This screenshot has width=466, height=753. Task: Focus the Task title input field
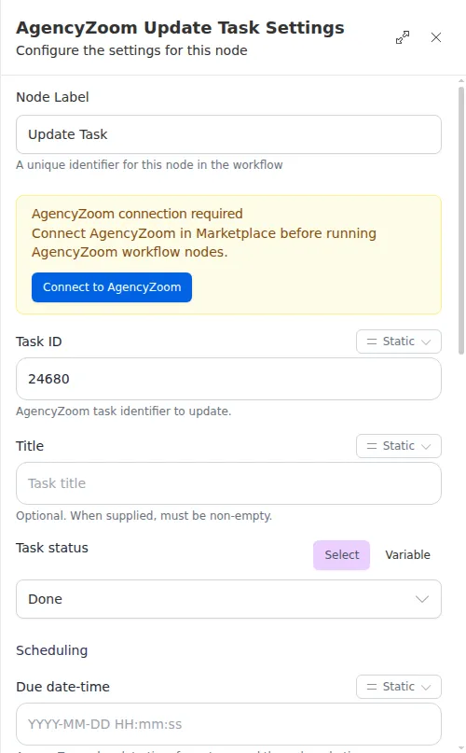coord(228,483)
